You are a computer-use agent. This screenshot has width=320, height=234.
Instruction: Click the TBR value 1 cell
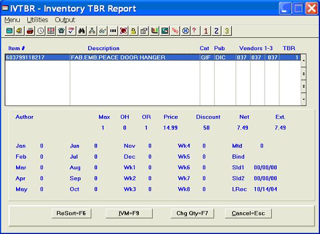pyautogui.click(x=290, y=58)
